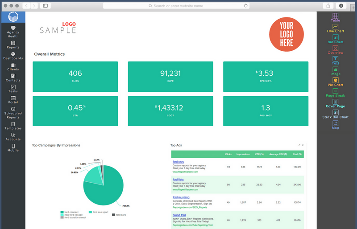Open Accounts in the sidebar
Viewport: 357px width, 229px height.
tap(13, 137)
